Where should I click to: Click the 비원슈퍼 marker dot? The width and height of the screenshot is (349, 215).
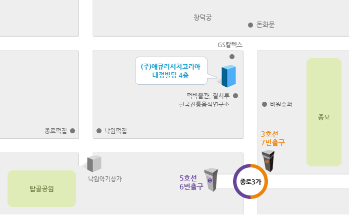pos(264,104)
